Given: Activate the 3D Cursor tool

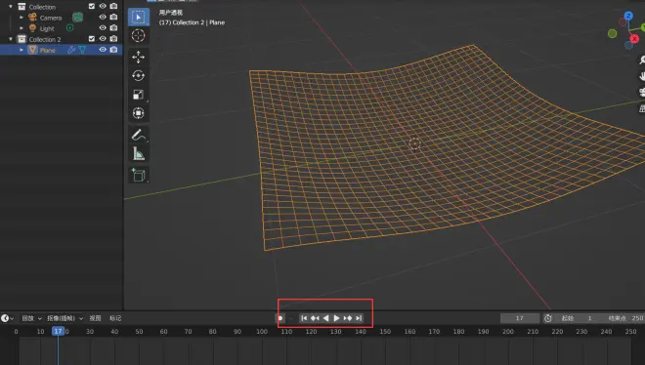Looking at the screenshot, I should (x=138, y=36).
